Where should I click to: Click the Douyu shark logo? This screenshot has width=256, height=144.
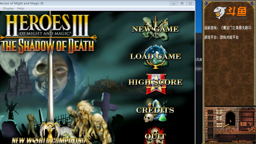pyautogui.click(x=220, y=13)
